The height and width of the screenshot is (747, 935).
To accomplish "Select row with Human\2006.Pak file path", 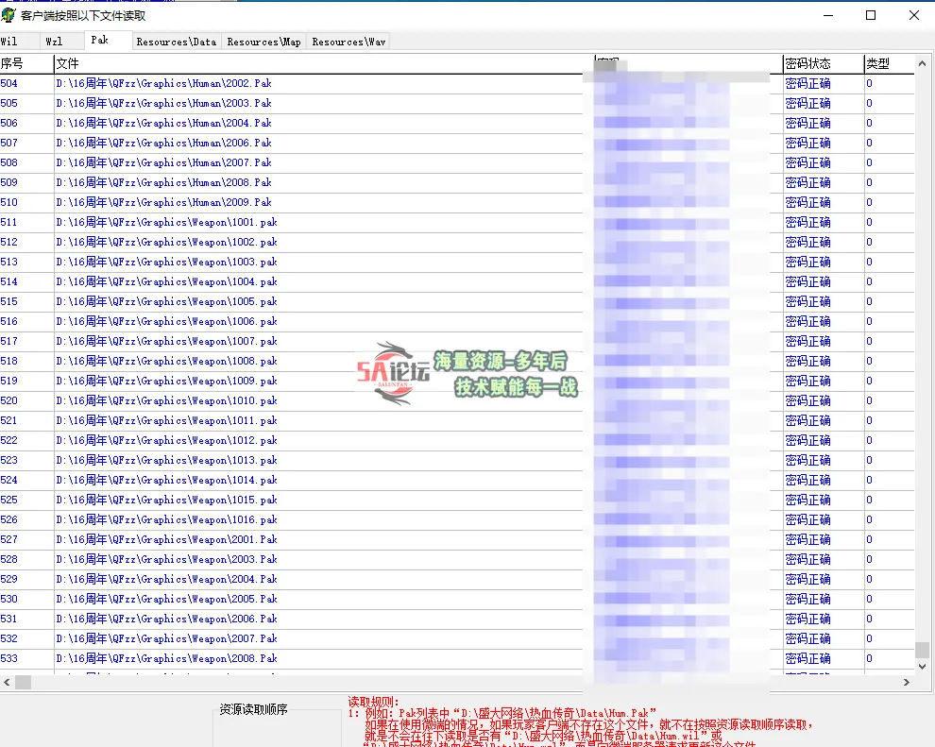I will 457,144.
